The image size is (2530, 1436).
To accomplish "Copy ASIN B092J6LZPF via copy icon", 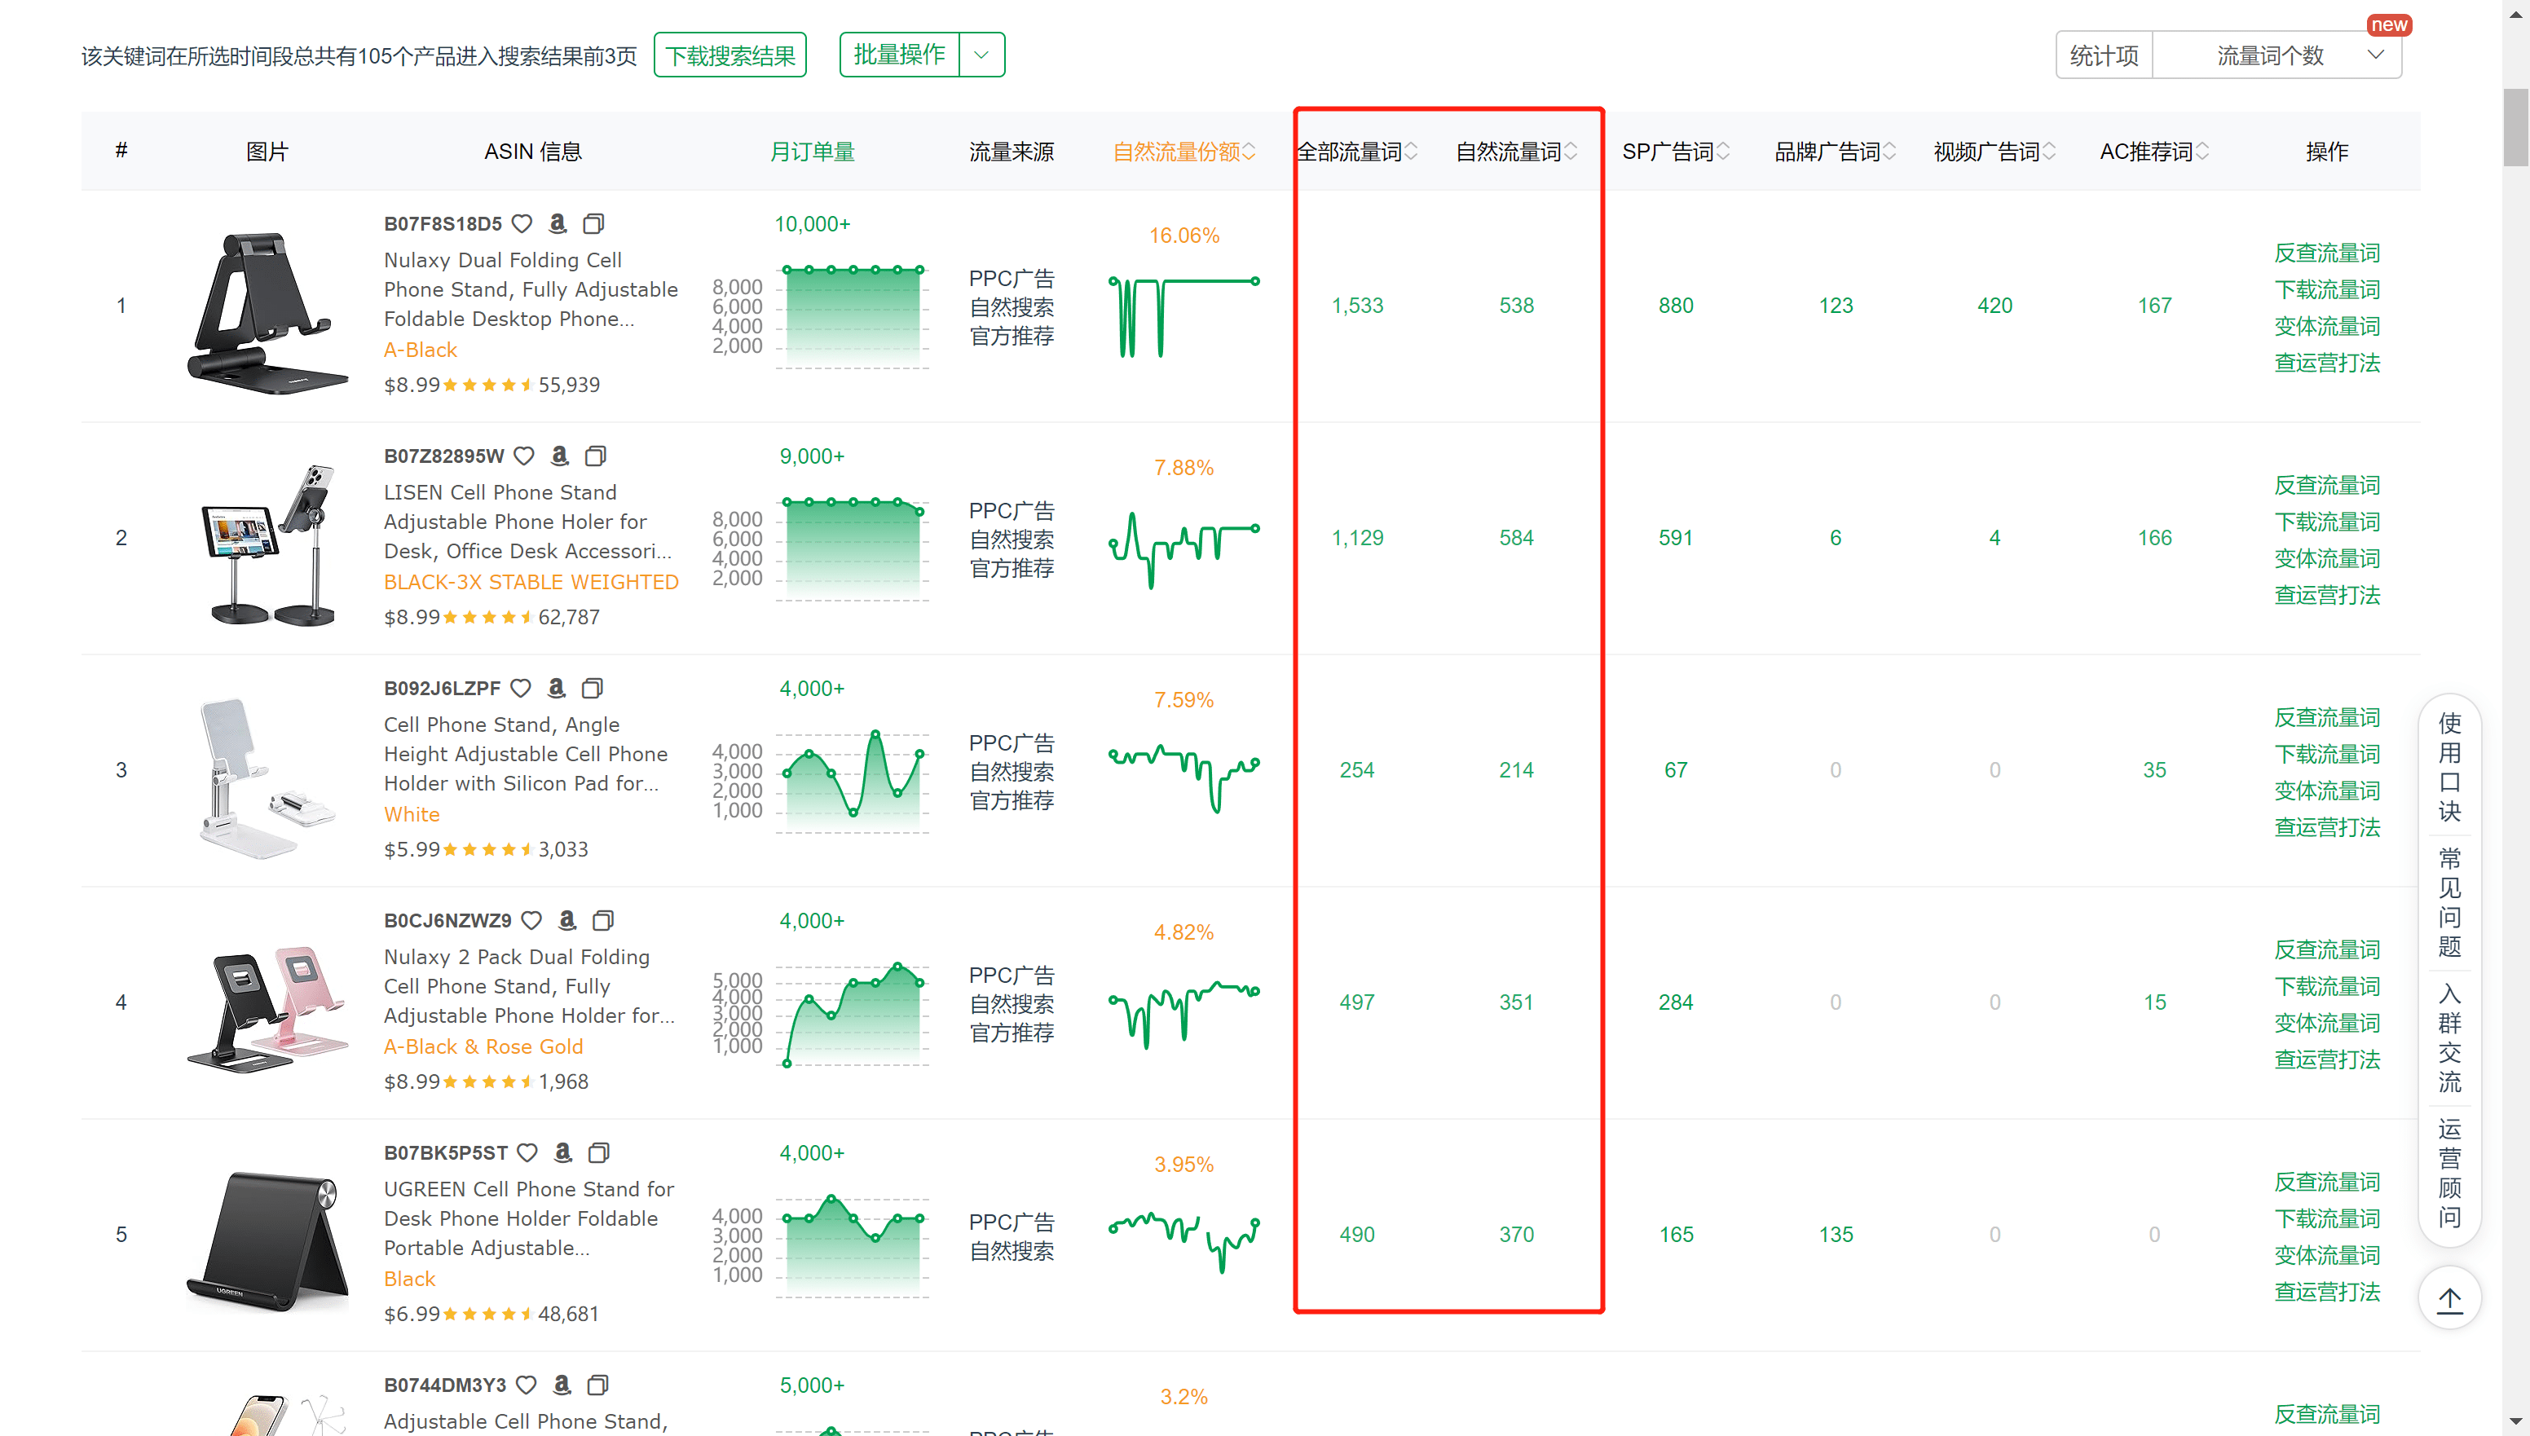I will [x=592, y=689].
